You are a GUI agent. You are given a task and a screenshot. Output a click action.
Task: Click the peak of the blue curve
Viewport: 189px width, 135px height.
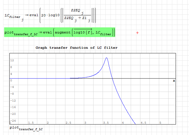(x=106, y=58)
